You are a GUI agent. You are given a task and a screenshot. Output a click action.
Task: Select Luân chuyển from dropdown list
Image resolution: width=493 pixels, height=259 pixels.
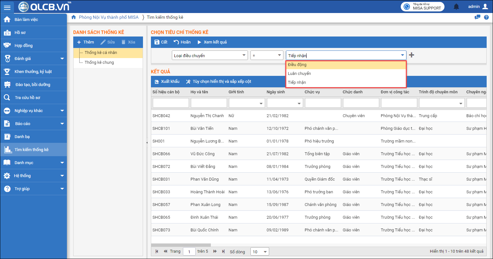tap(299, 74)
